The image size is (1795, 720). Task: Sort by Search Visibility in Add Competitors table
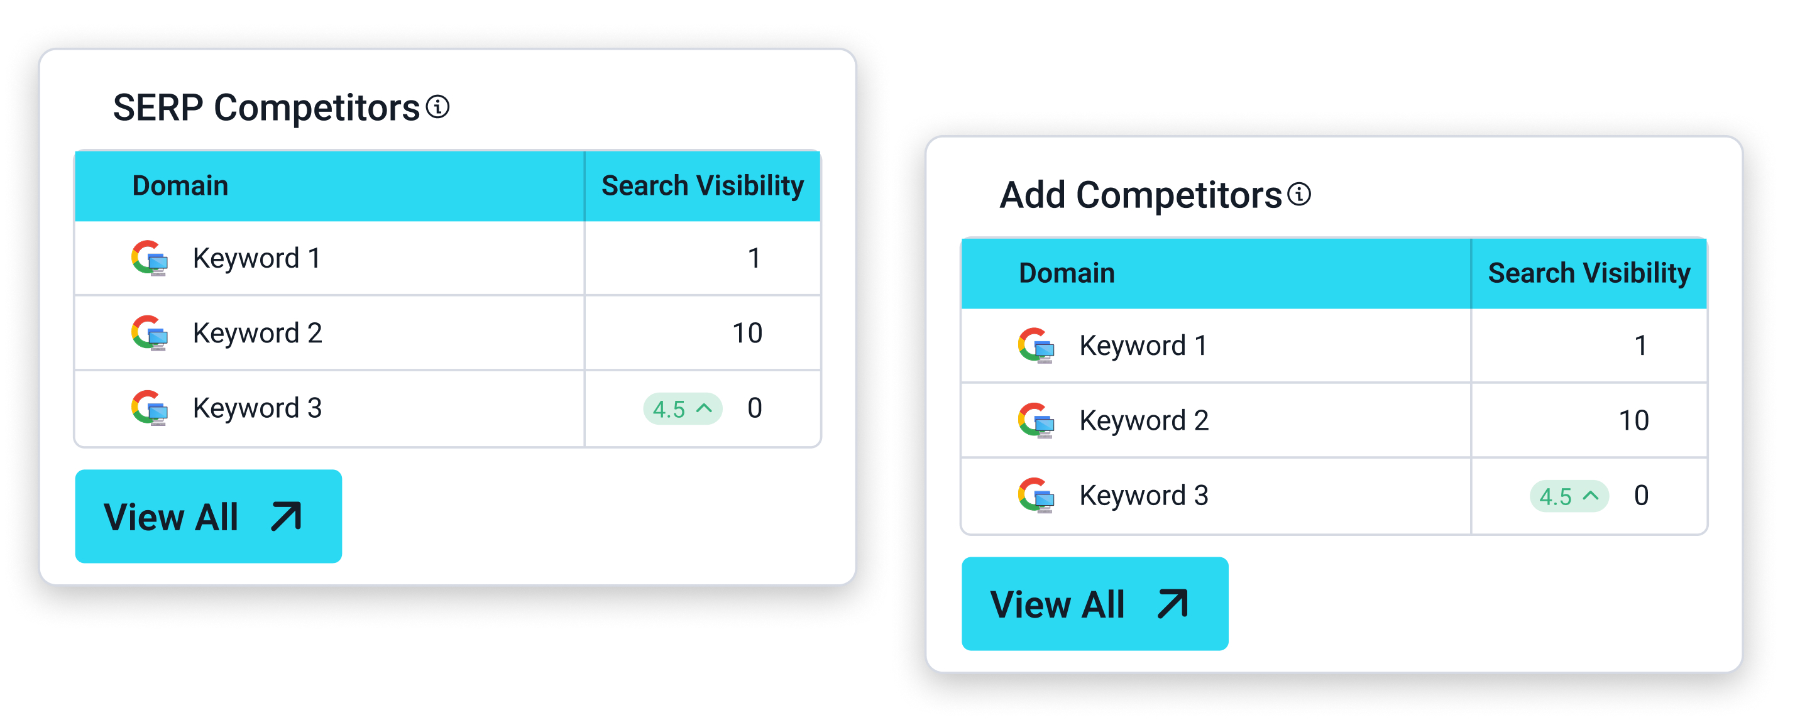coord(1588,273)
